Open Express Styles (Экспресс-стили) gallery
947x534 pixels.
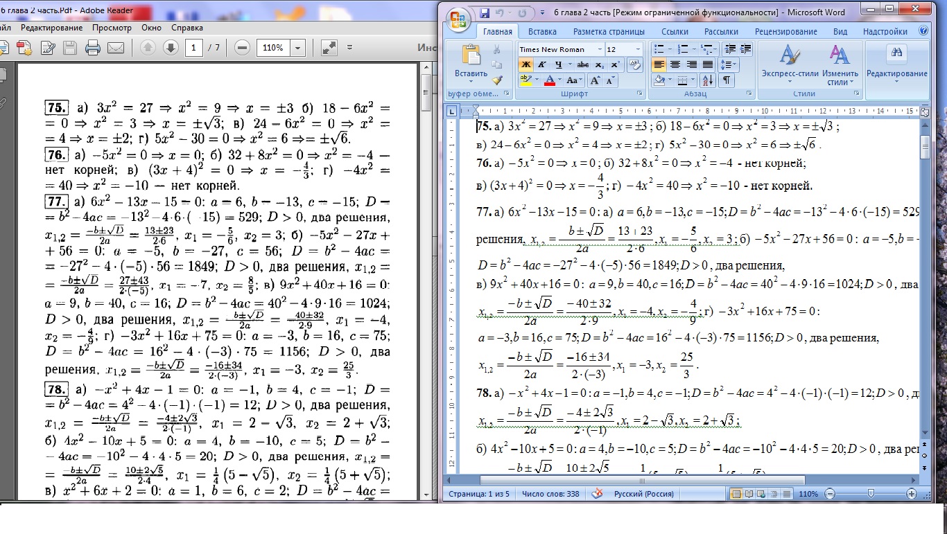click(x=790, y=64)
